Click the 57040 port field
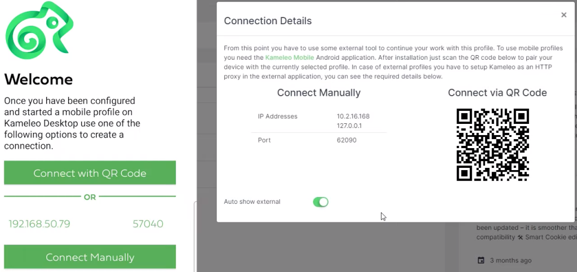This screenshot has height=272, width=577. (148, 224)
